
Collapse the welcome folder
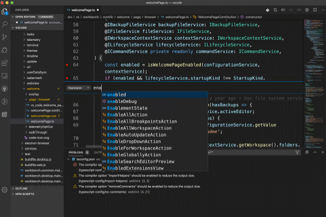(x=33, y=89)
